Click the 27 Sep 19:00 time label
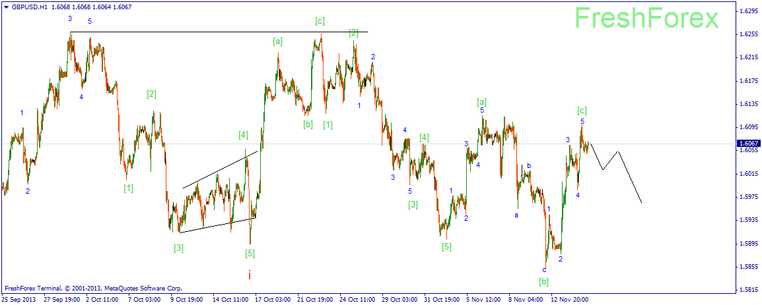Image resolution: width=762 pixels, height=305 pixels. tap(62, 300)
